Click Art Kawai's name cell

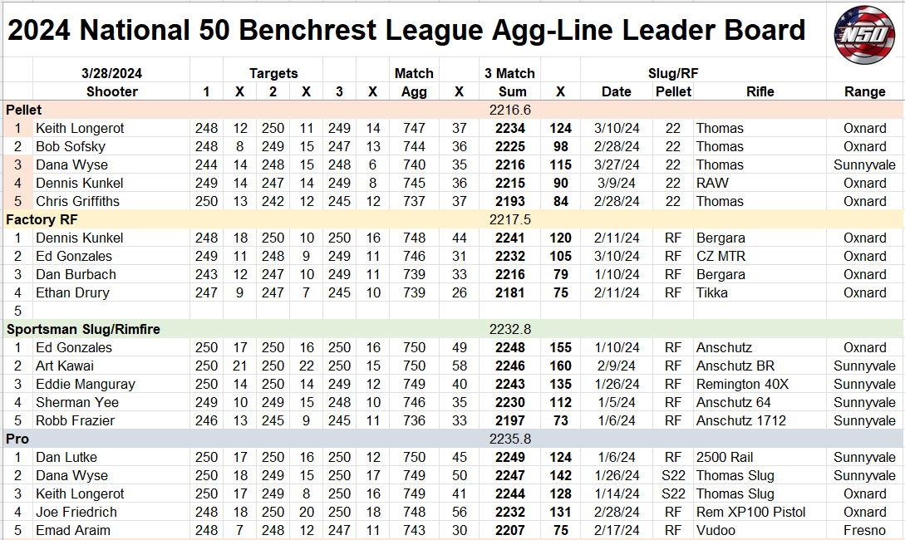pos(65,366)
